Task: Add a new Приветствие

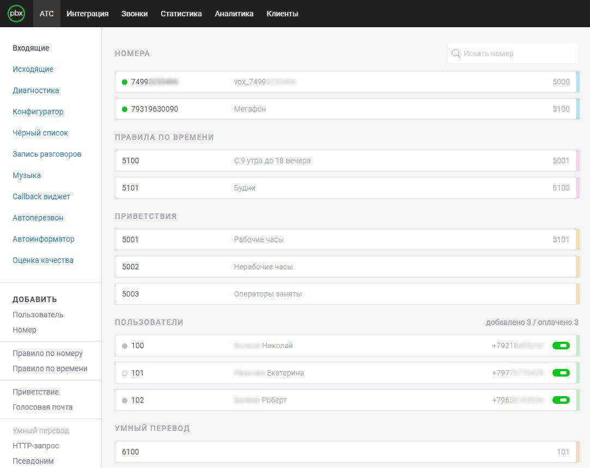Action: tap(36, 392)
